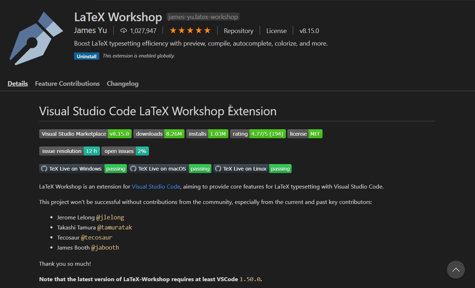
Task: Click the james-yu.latex-workshop identifier badge
Action: (202, 17)
